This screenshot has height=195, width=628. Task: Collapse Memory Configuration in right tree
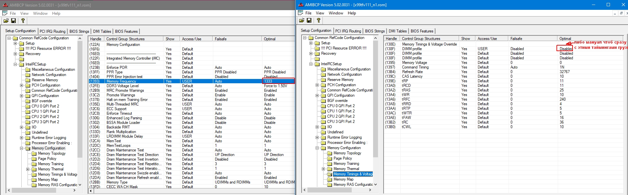pyautogui.click(x=317, y=148)
